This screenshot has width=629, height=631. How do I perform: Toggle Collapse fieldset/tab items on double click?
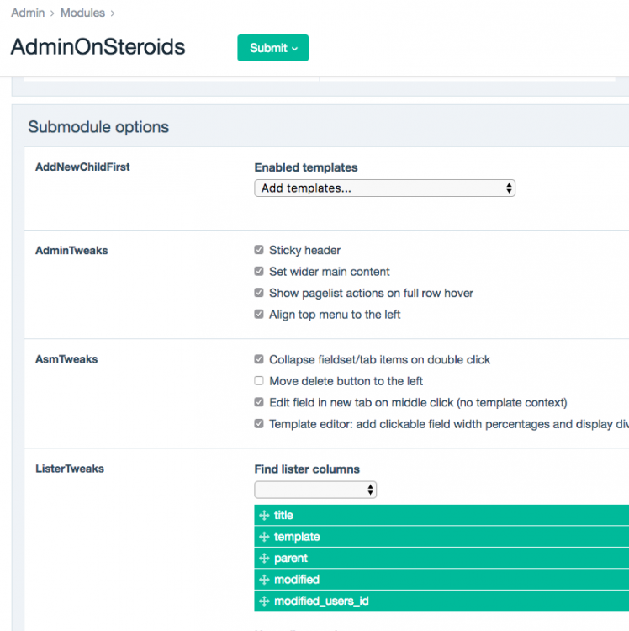click(x=259, y=359)
